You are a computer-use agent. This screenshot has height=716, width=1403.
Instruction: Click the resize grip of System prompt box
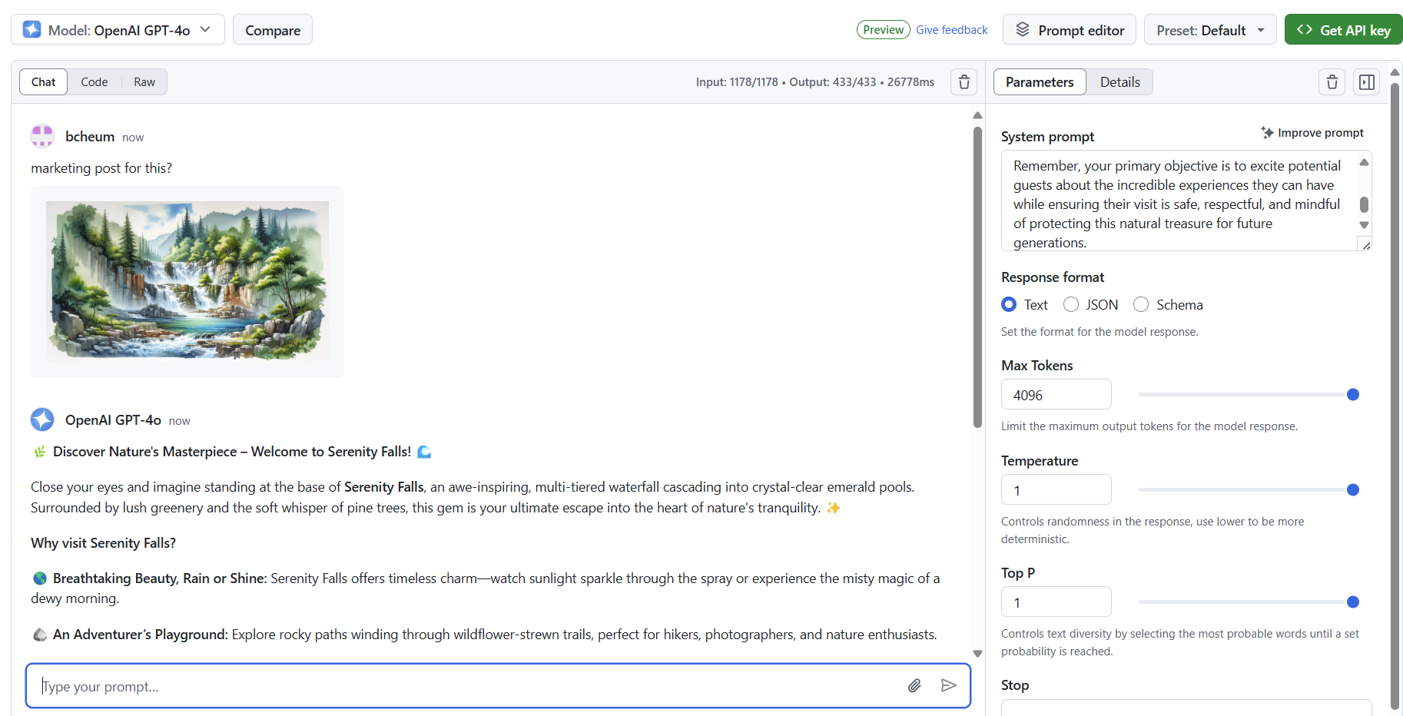pos(1366,246)
